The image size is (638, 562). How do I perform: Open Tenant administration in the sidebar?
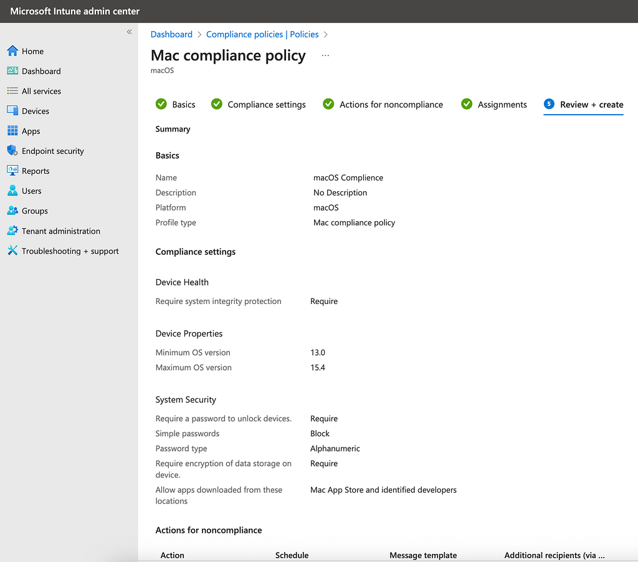(x=60, y=231)
